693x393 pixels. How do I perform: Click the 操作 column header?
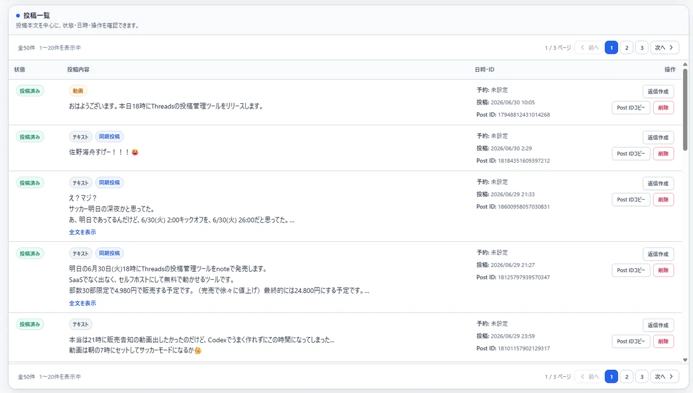(670, 69)
